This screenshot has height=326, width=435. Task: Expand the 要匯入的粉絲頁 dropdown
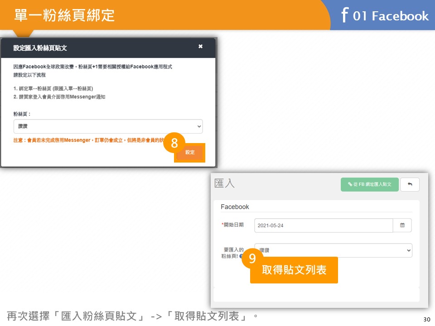click(x=333, y=250)
